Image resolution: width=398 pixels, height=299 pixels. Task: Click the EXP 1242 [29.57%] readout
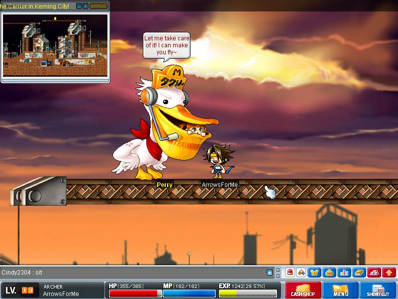click(x=249, y=286)
